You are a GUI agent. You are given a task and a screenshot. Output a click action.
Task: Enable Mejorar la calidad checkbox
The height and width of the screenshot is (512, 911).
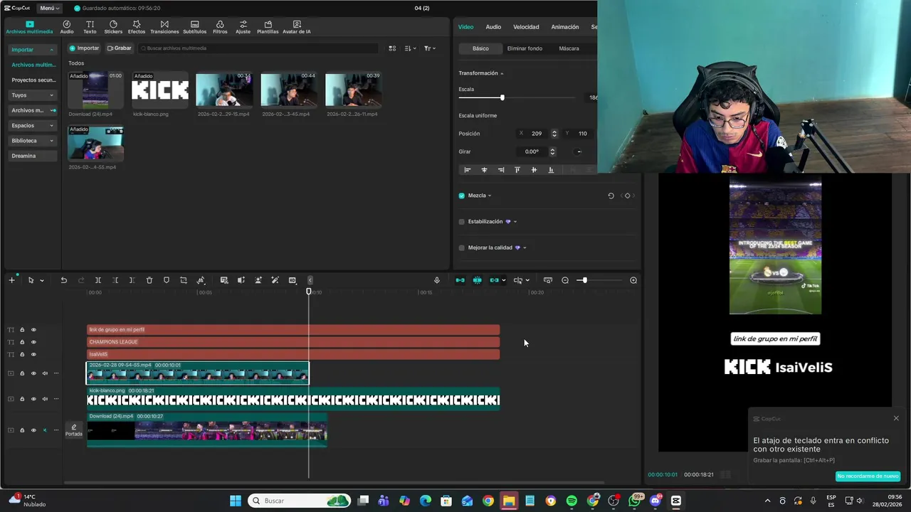click(462, 247)
